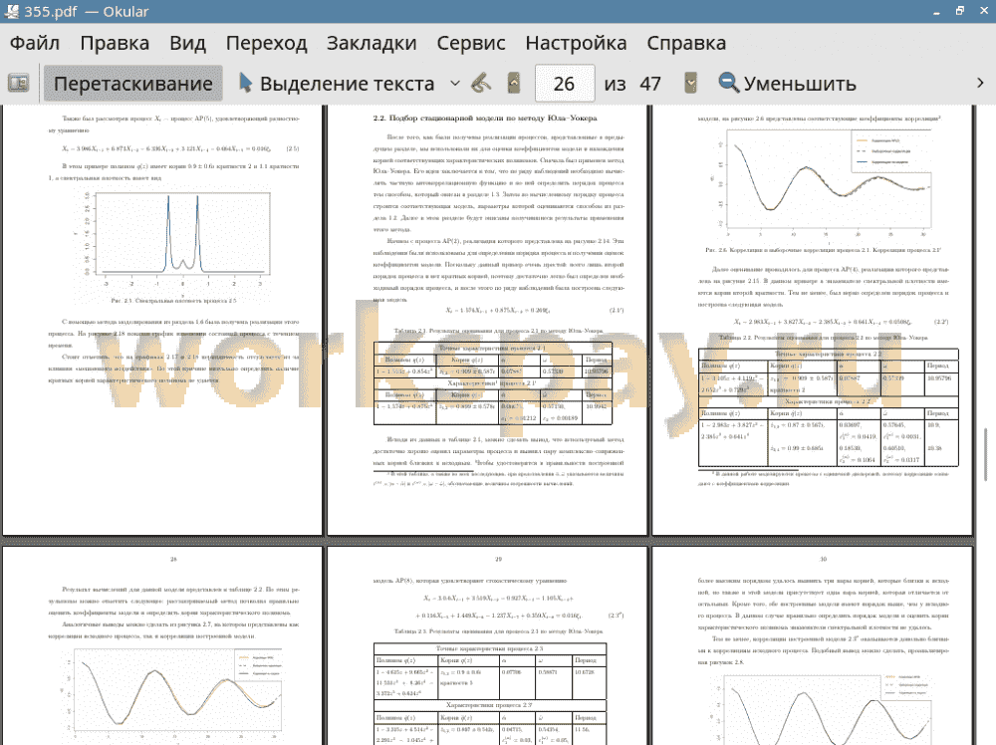Click the page numbered 30

click(813, 646)
